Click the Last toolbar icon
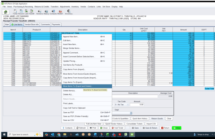 [x=26, y=12]
